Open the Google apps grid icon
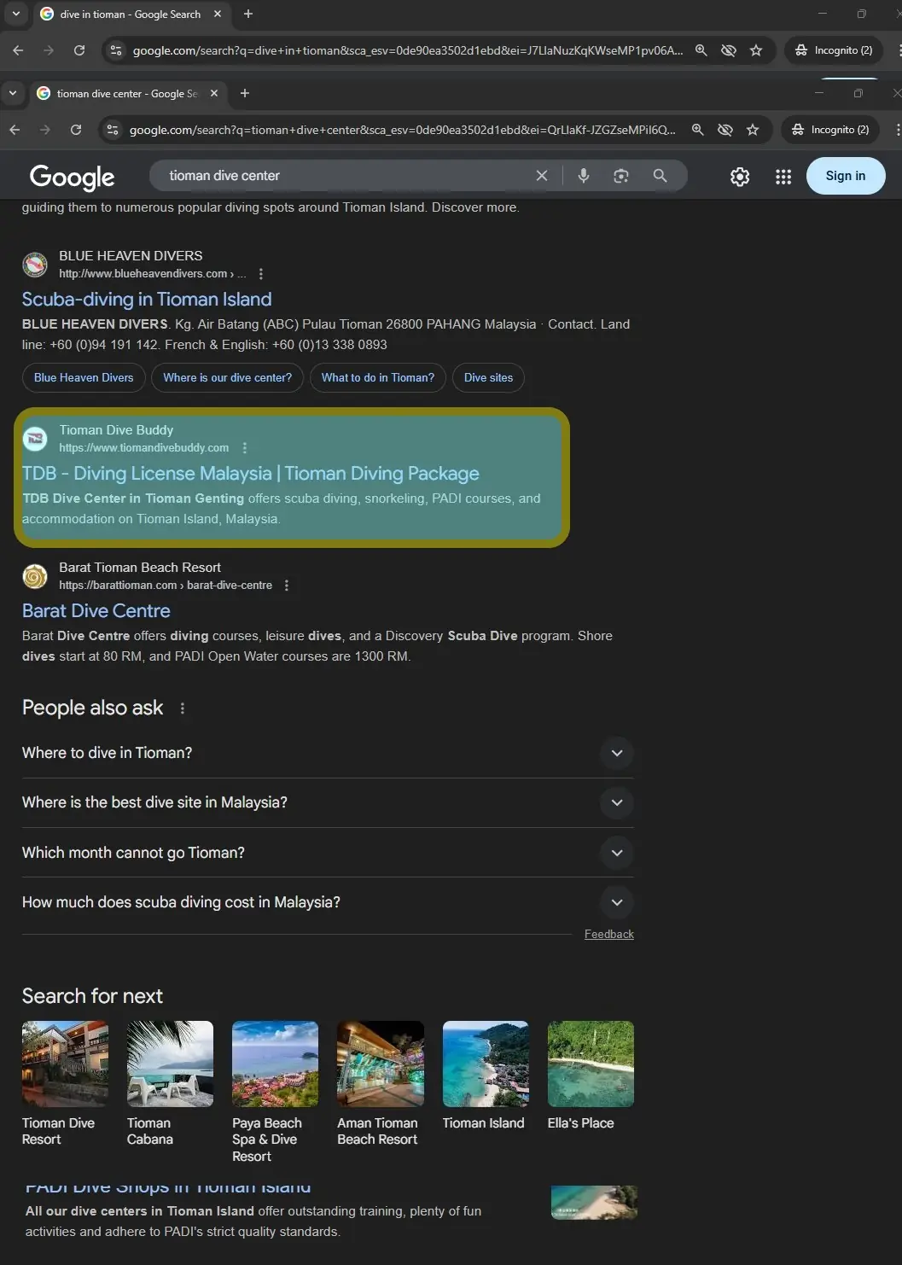902x1265 pixels. (x=783, y=177)
